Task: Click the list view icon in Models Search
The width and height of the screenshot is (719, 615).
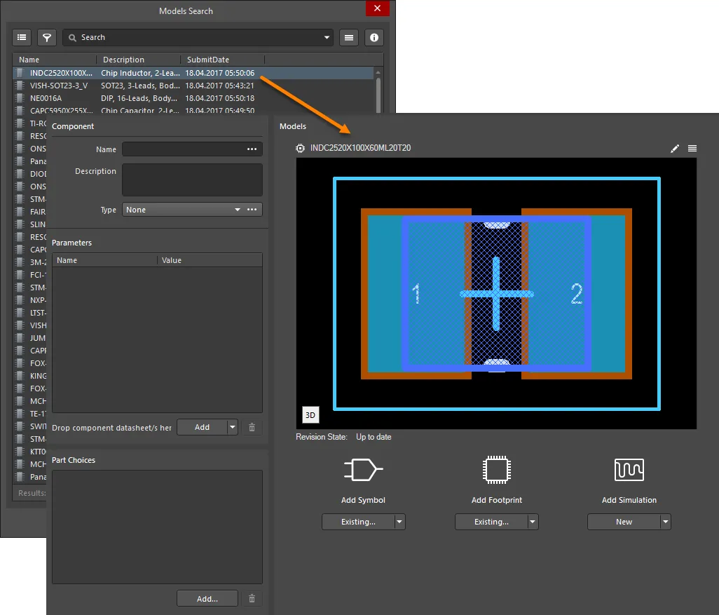Action: 22,37
